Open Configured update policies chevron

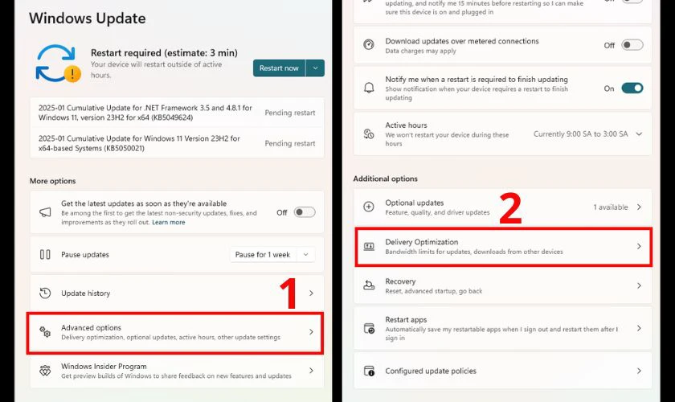click(640, 371)
